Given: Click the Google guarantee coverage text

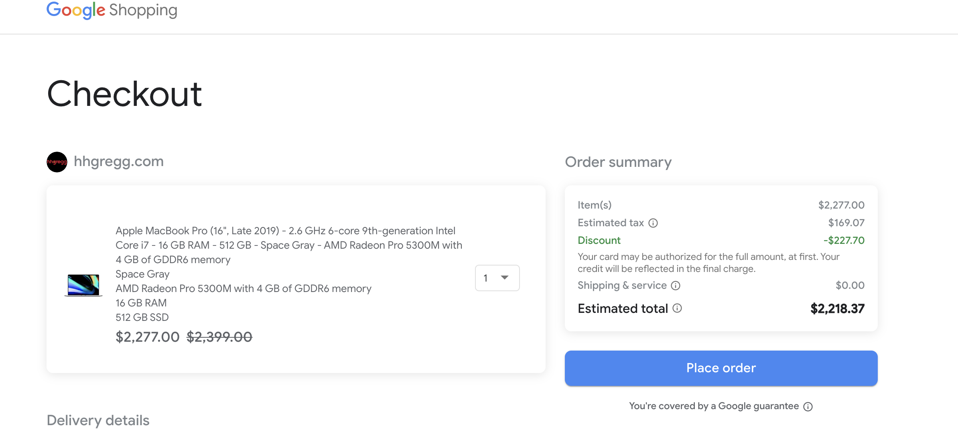Looking at the screenshot, I should click(713, 406).
